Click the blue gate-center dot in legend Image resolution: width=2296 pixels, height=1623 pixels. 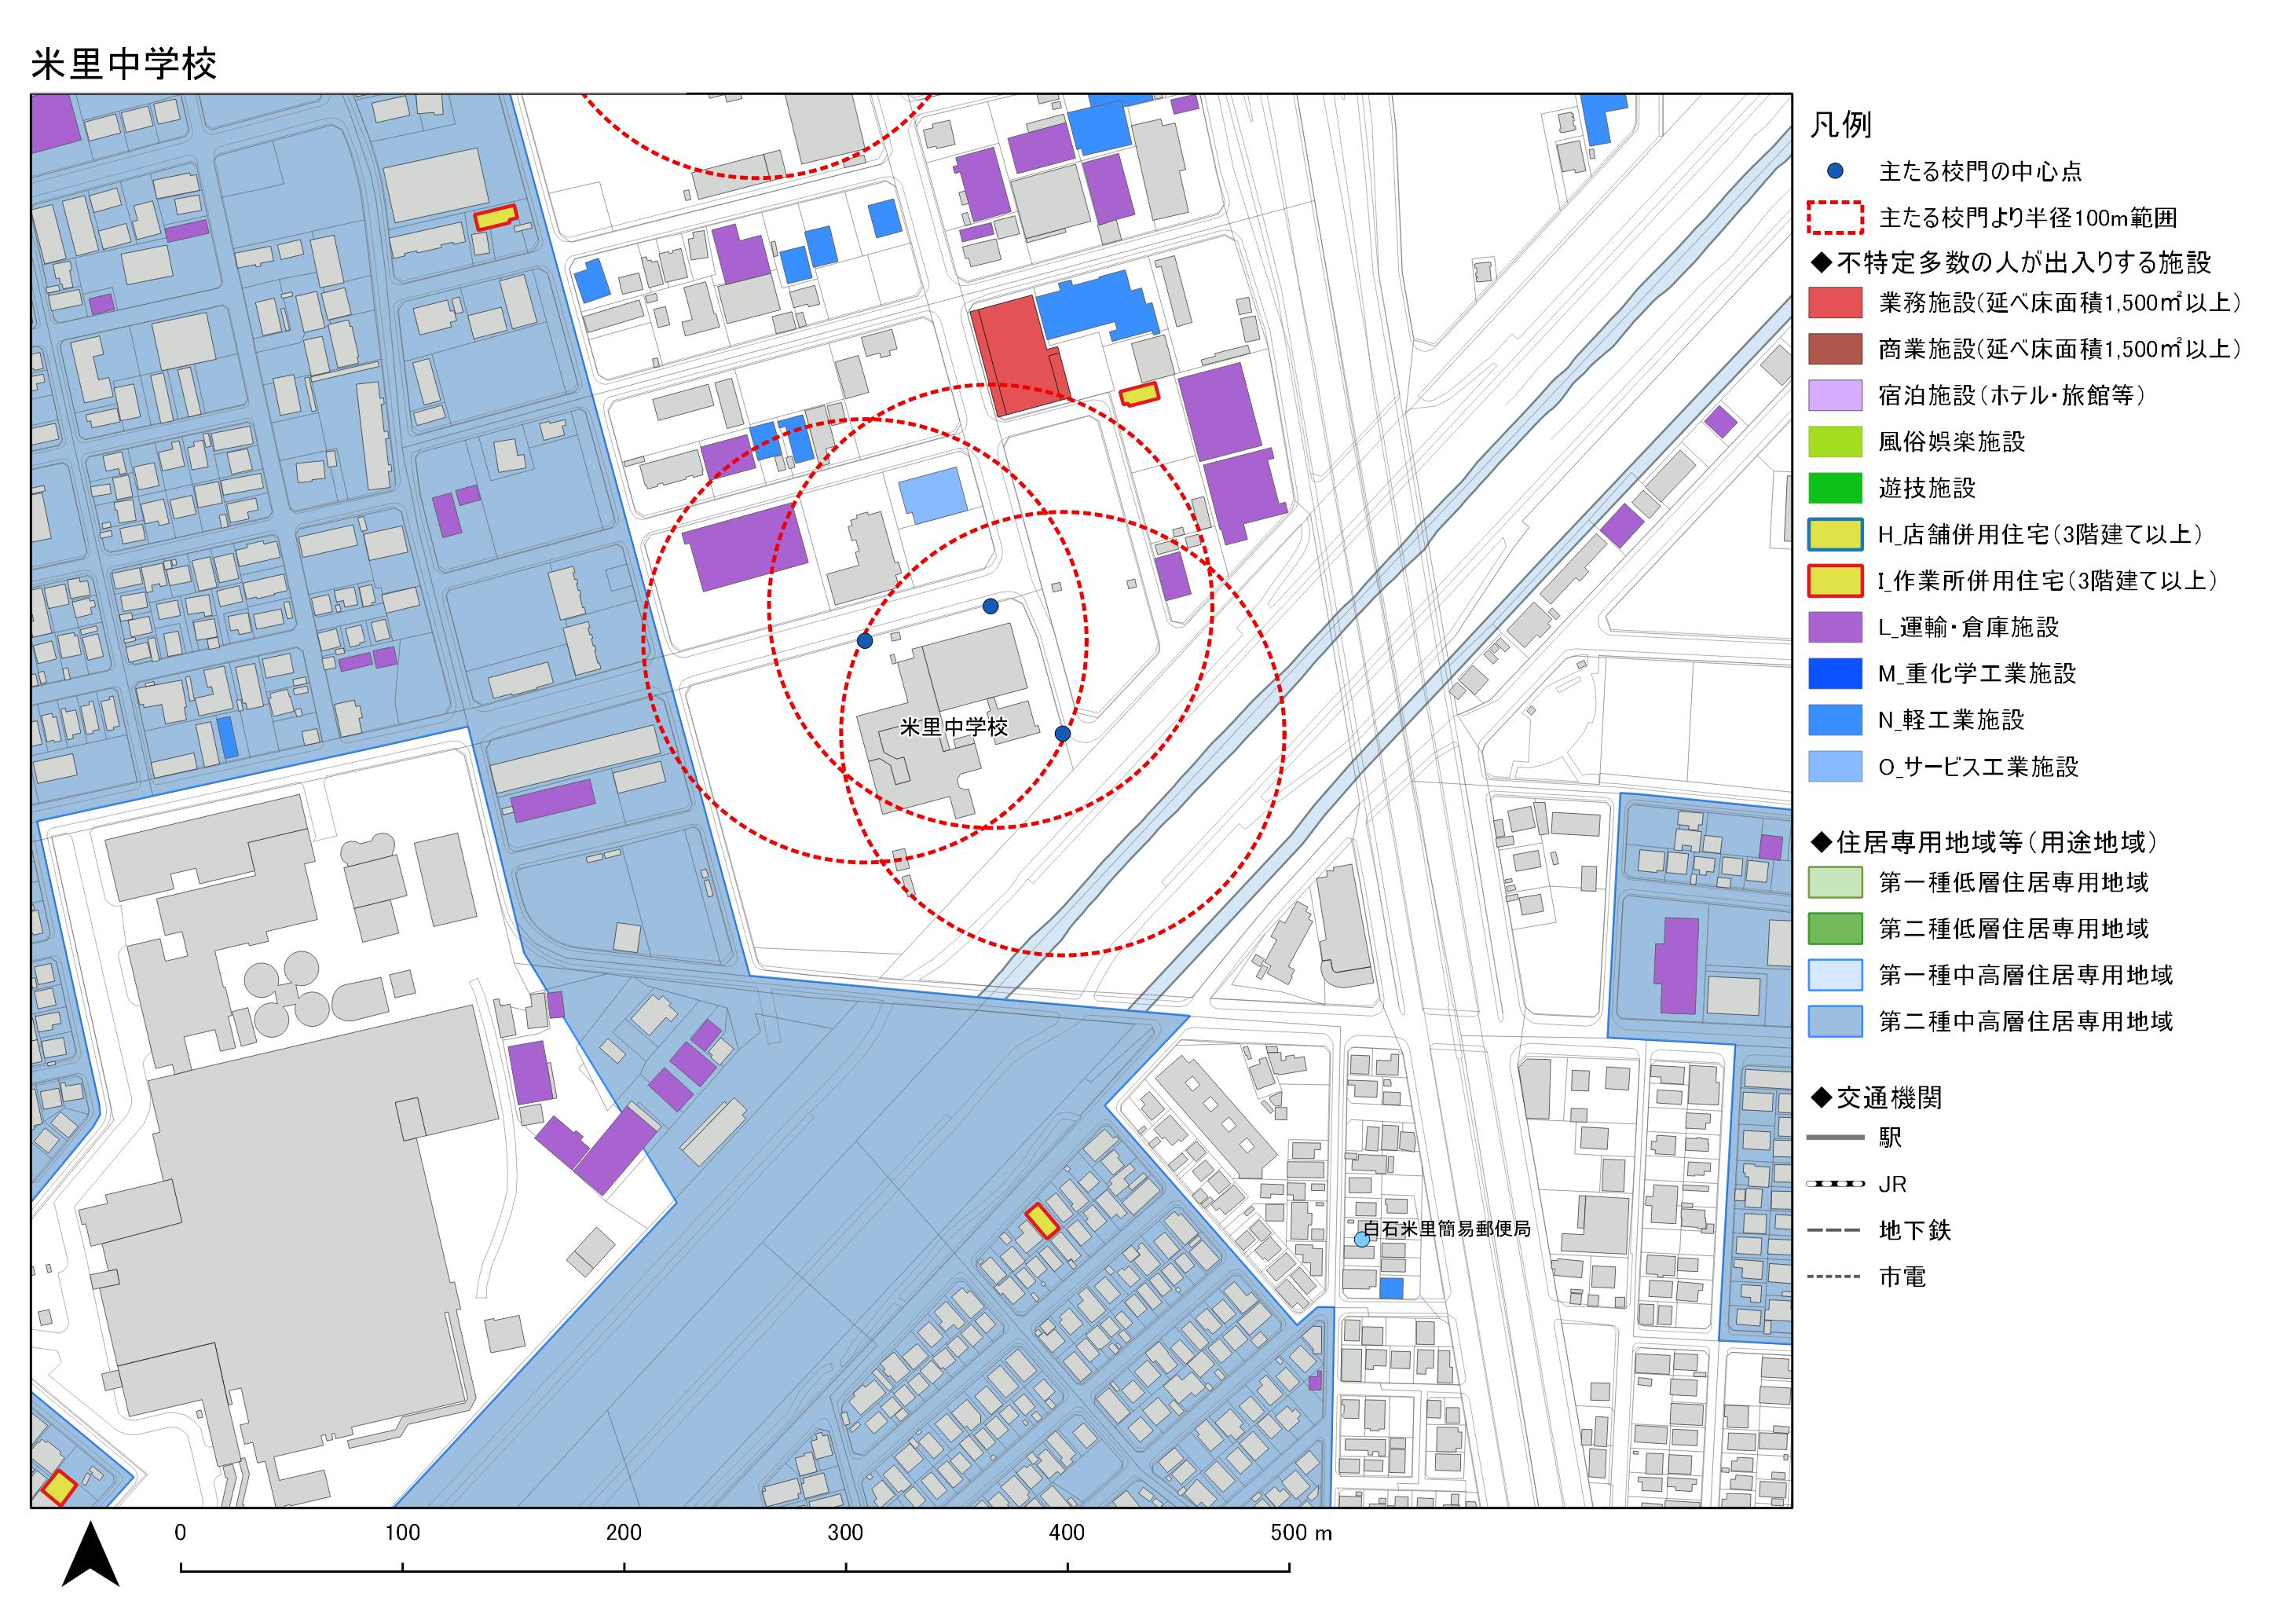tap(1835, 171)
